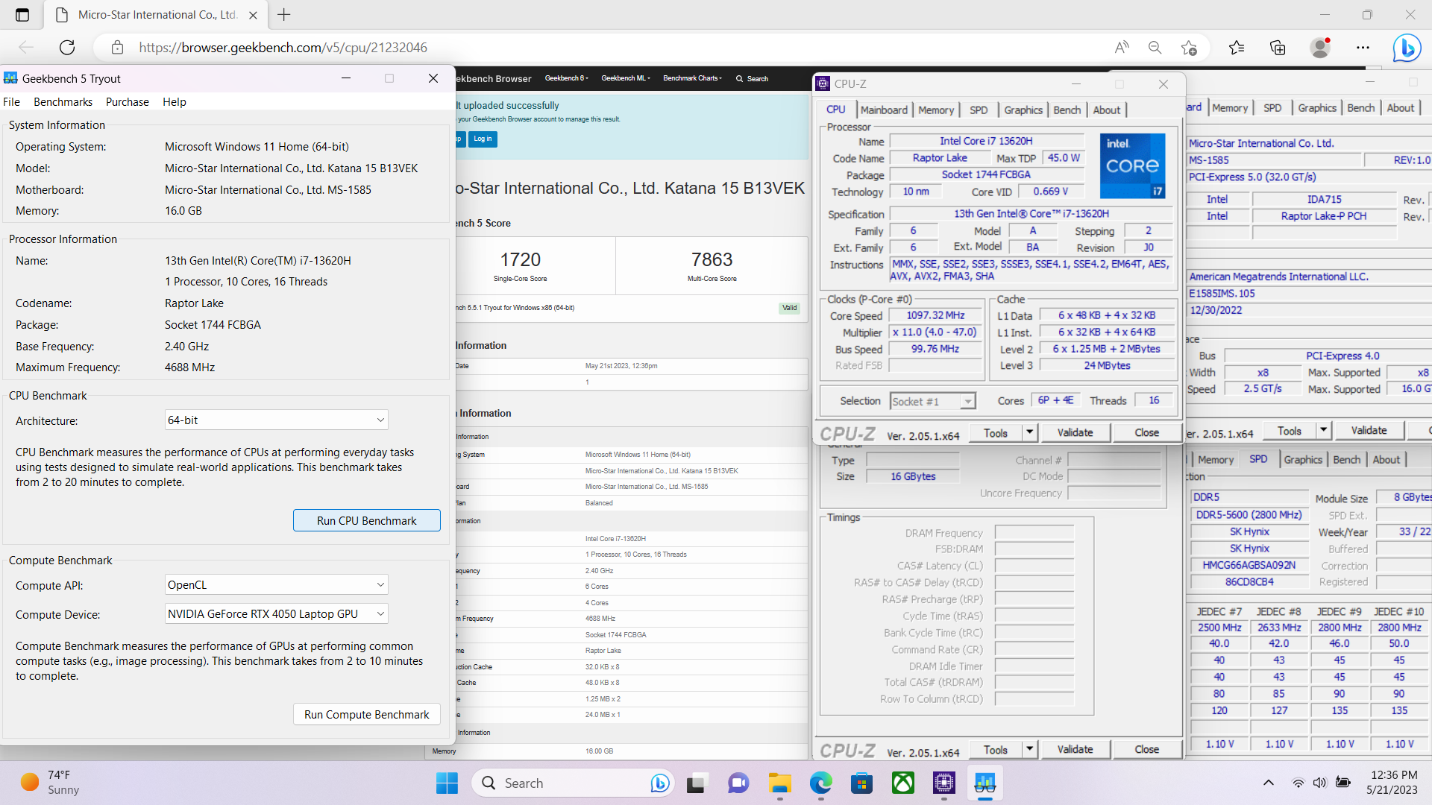
Task: Open the Compute API dropdown showing OpenCL
Action: pos(276,585)
